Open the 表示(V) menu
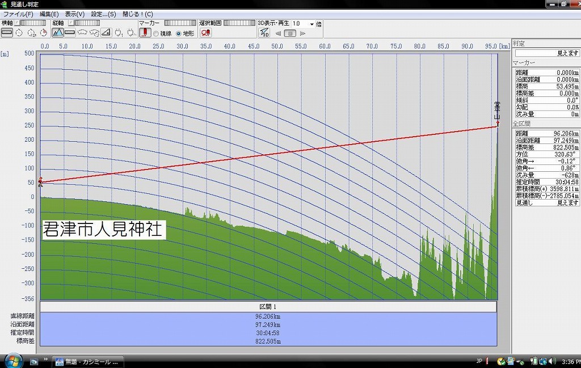The width and height of the screenshot is (581, 368). [x=74, y=14]
